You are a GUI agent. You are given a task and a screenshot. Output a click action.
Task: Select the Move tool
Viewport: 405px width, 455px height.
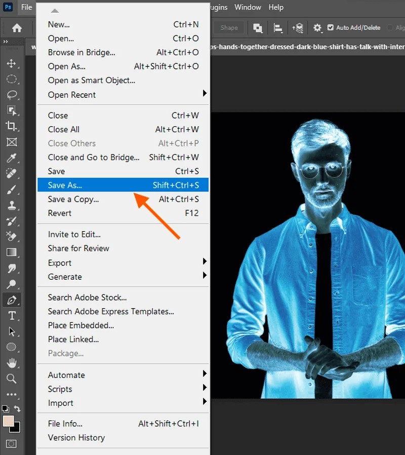(x=12, y=63)
